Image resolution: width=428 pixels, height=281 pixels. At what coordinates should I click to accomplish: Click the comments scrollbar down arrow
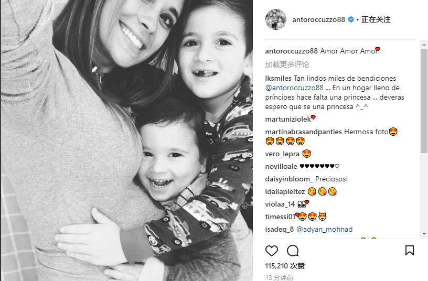(424, 234)
